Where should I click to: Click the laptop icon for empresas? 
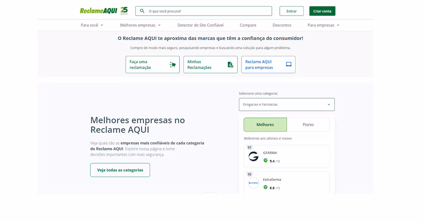289,64
